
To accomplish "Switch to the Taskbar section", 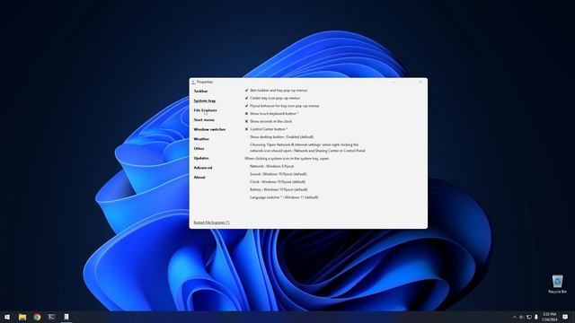I will (200, 92).
